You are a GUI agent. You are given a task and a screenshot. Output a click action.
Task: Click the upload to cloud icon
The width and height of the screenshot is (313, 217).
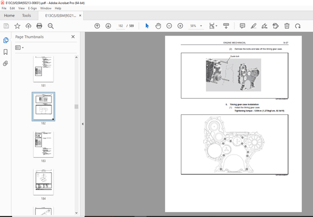[x=28, y=26]
